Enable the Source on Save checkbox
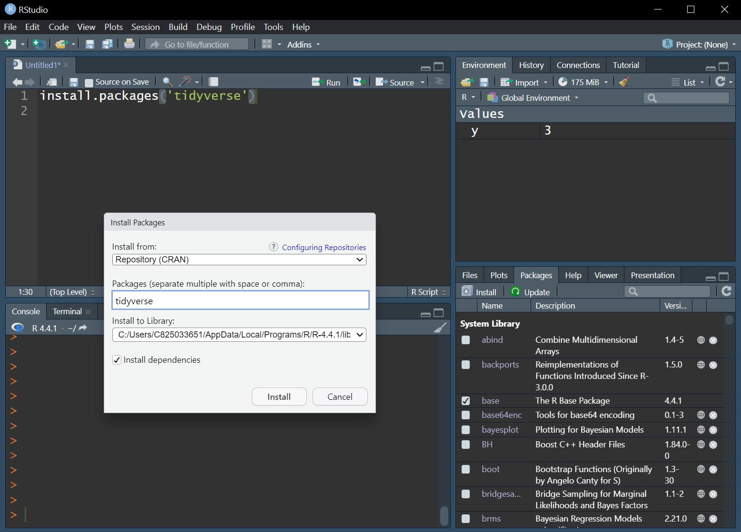This screenshot has height=532, width=741. (89, 82)
